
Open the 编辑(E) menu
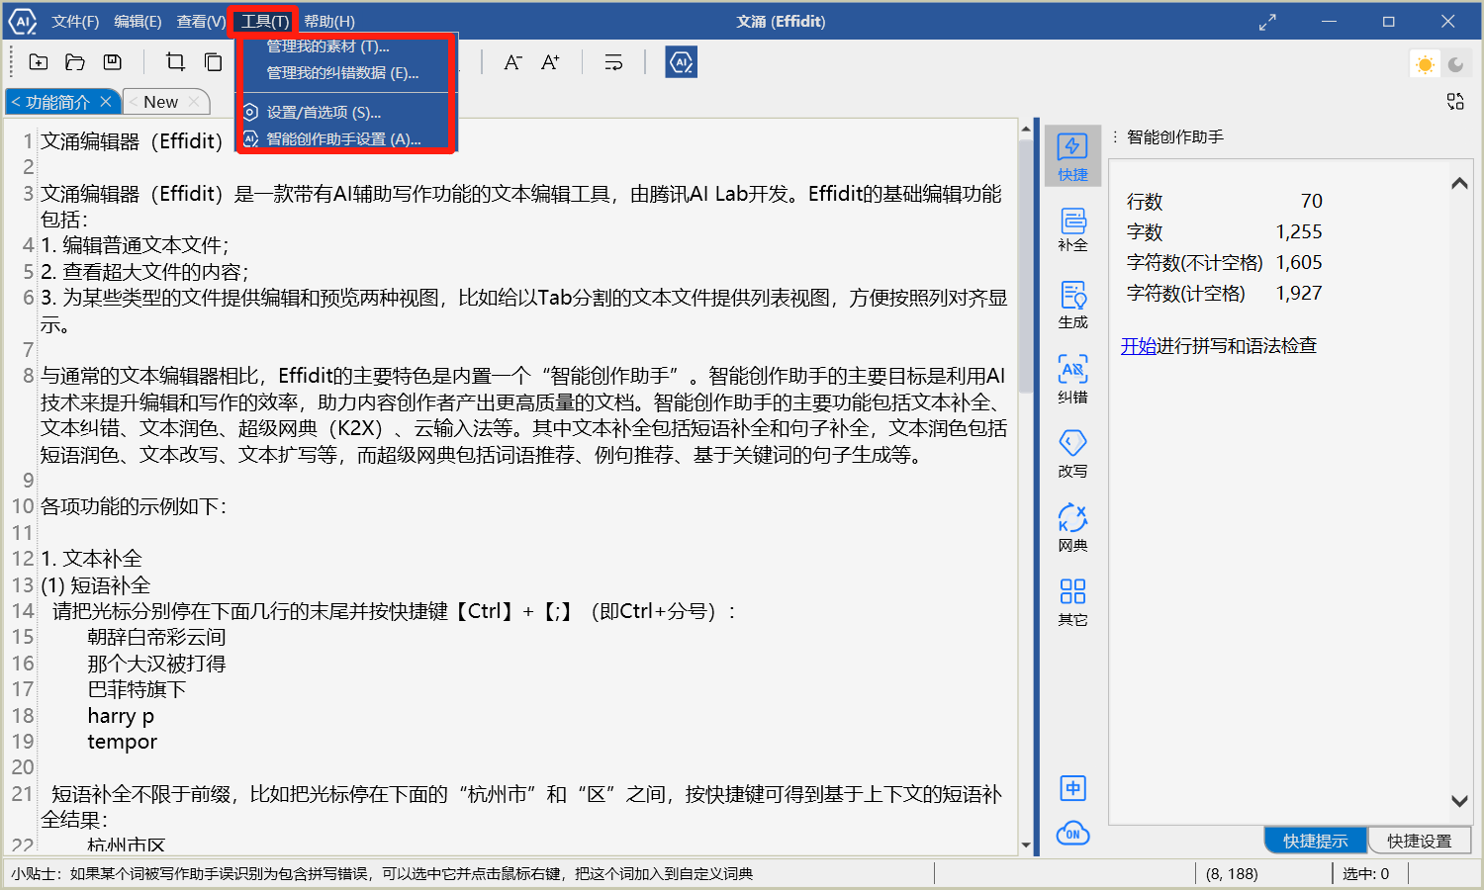coord(138,22)
